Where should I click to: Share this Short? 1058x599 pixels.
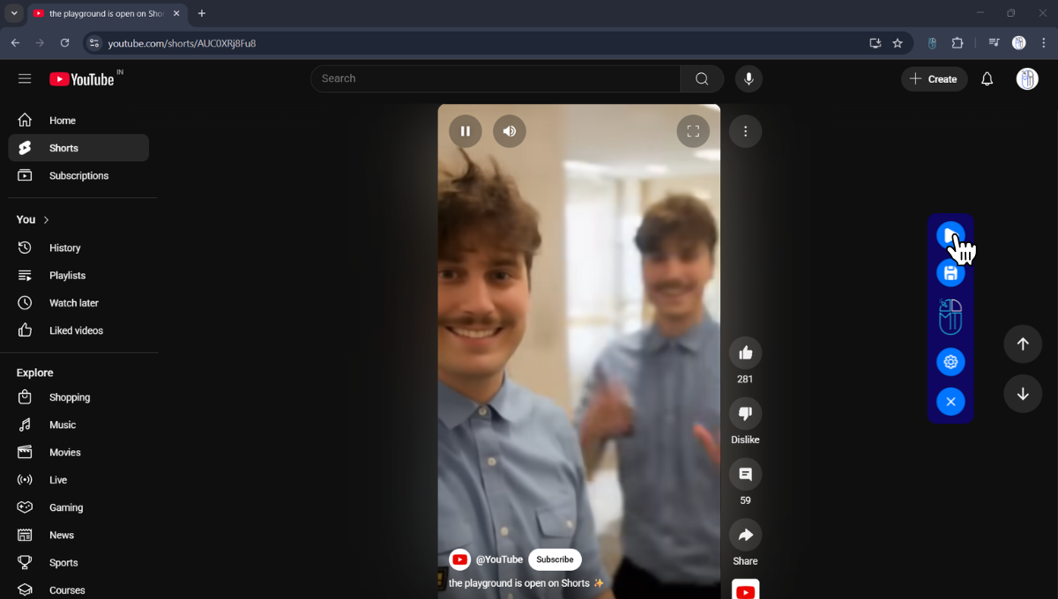pos(745,536)
